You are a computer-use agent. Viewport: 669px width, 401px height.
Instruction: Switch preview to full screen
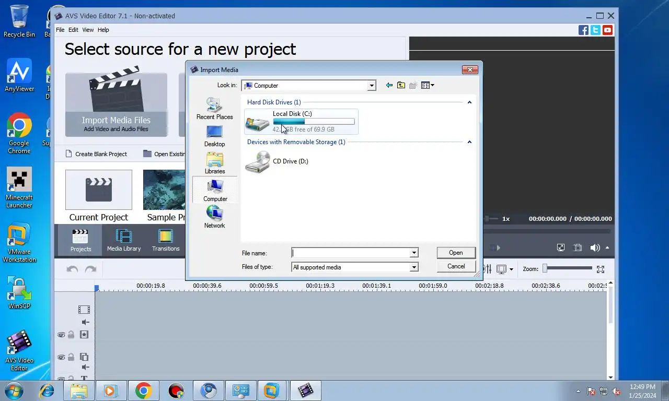tap(561, 247)
